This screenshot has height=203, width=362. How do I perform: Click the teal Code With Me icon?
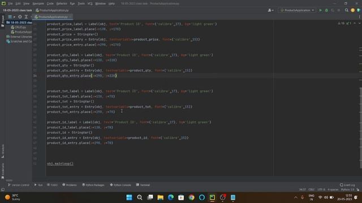click(x=359, y=10)
